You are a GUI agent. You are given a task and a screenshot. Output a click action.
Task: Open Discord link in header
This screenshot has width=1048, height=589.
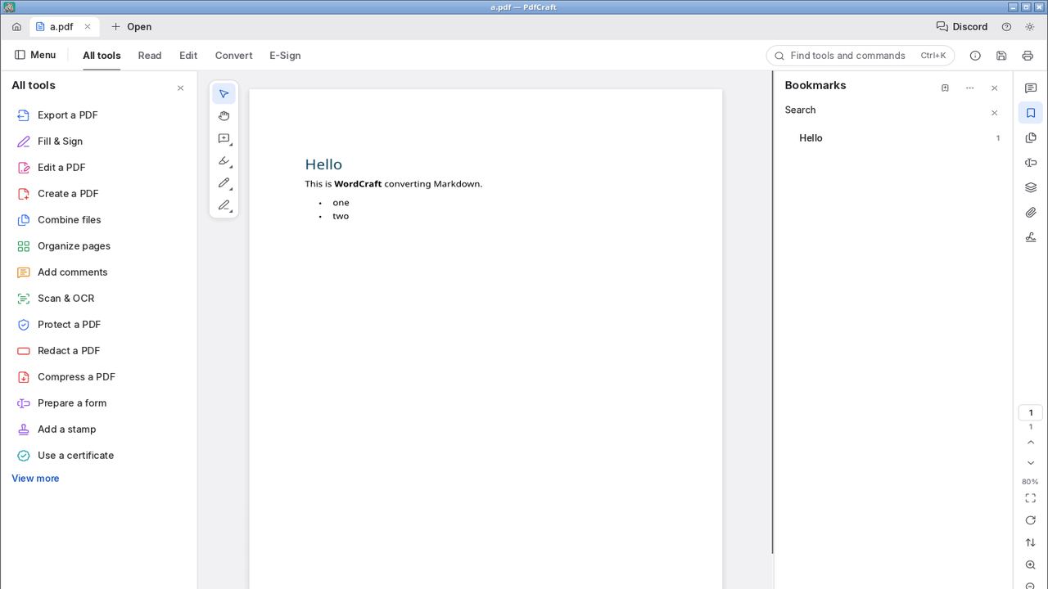tap(962, 27)
